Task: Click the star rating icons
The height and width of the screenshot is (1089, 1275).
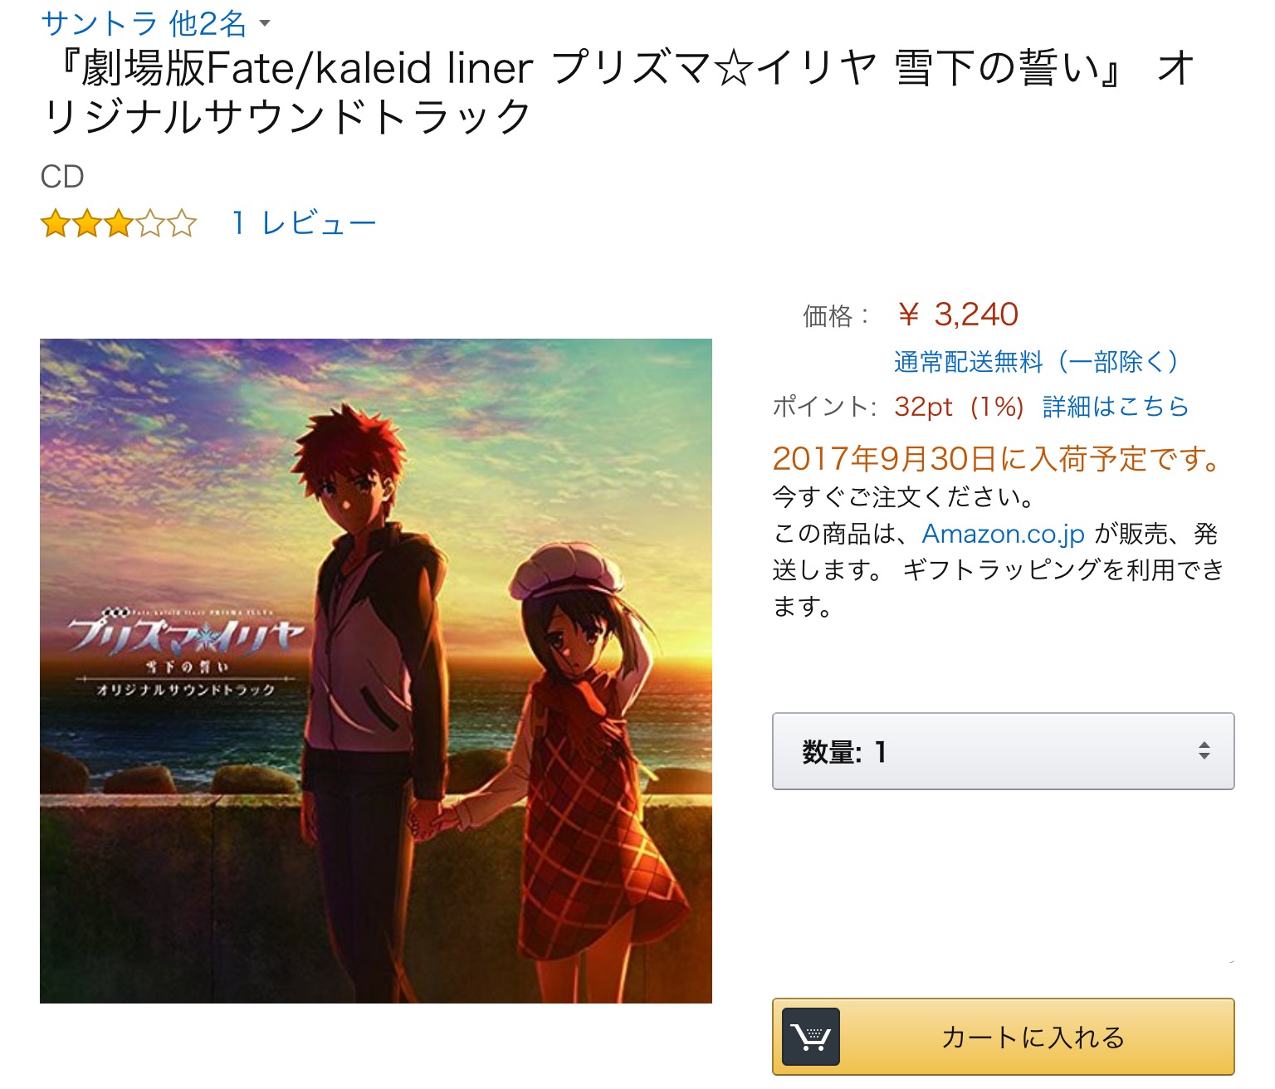Action: tap(119, 223)
